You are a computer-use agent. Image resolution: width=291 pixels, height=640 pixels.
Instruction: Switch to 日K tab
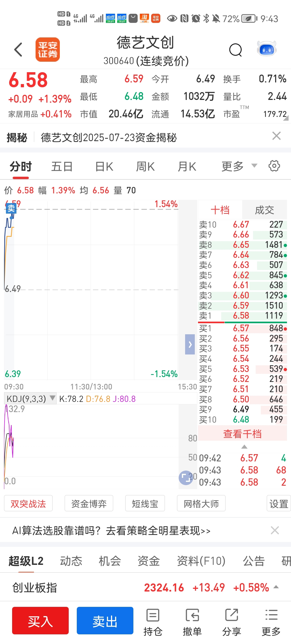(104, 166)
